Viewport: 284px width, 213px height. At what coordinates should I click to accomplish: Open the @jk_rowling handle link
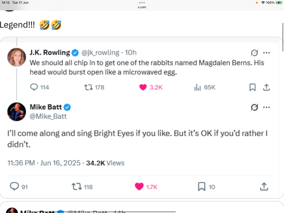pos(100,53)
